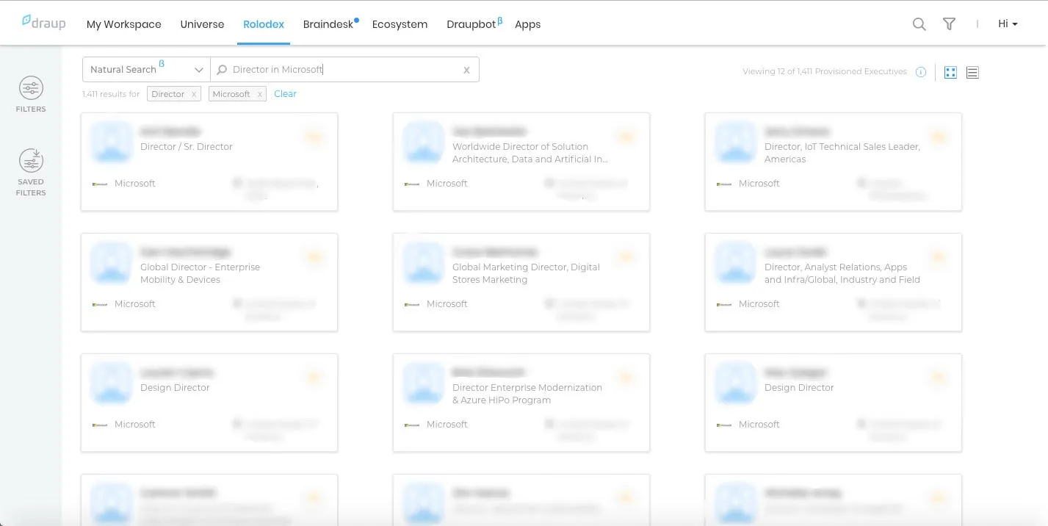Go to My Workspace tab

pyautogui.click(x=123, y=24)
